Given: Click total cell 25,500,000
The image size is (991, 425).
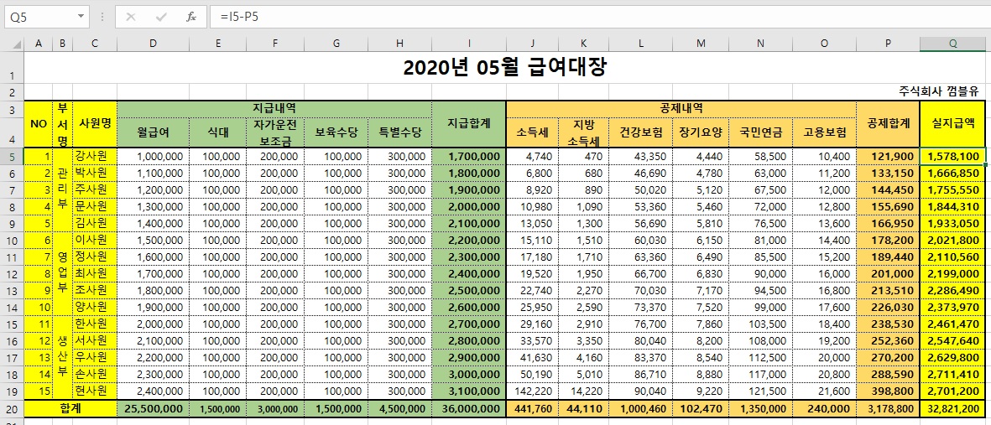Looking at the screenshot, I should click(x=153, y=408).
